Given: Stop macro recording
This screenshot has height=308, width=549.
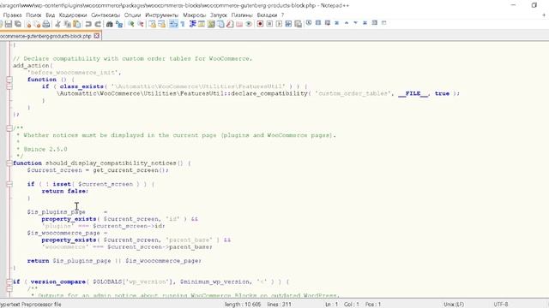Looking at the screenshot, I should point(269,24).
